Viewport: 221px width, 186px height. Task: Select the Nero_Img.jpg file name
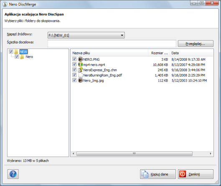(x=94, y=81)
